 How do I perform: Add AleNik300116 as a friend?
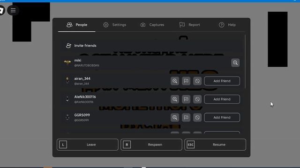[x=222, y=99]
